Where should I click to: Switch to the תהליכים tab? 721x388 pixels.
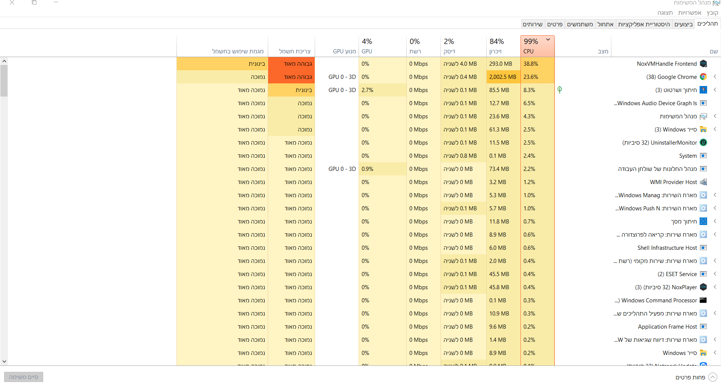[707, 24]
